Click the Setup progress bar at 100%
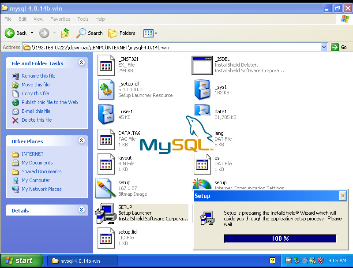Image resolution: width=353 pixels, height=268 pixels. coord(280,238)
